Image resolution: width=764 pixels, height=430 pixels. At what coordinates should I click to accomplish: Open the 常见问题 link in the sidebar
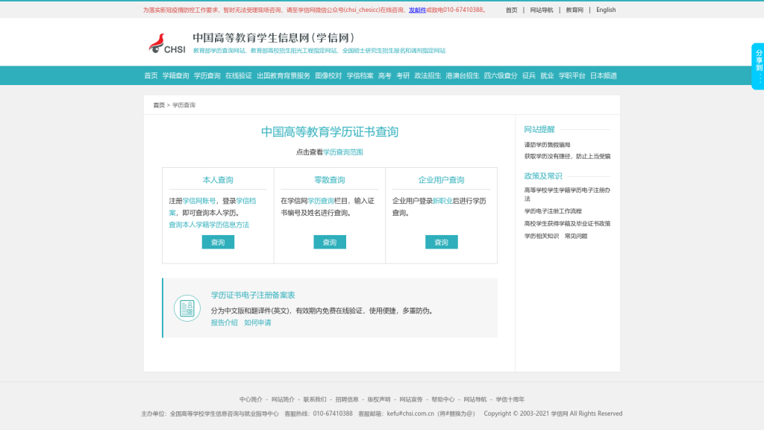pos(576,236)
